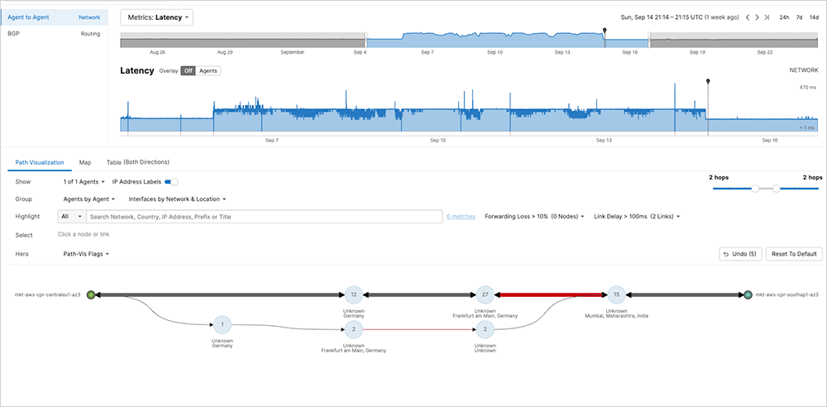Click the date range 'Sun, Sep 14 21:14 – 21:15 UTC'
This screenshot has width=827, height=407.
[662, 17]
